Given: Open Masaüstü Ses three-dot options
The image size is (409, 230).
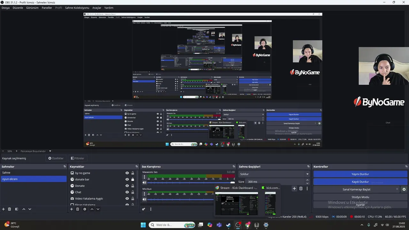Looking at the screenshot, I should (x=144, y=177).
